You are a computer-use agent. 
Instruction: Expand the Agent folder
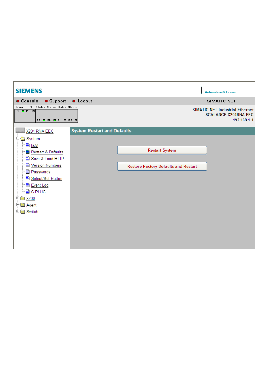(18, 205)
